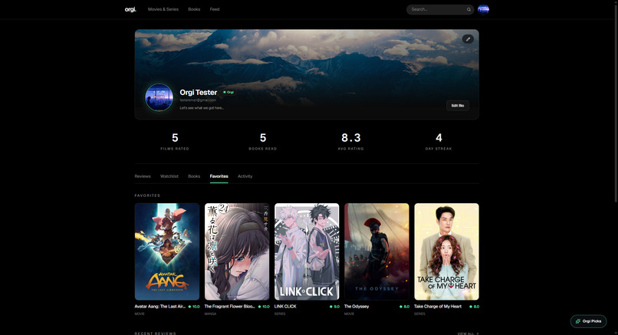Viewport: 618px width, 335px height.
Task: Click the Avg Rating value 8.3
Action: tap(350, 137)
